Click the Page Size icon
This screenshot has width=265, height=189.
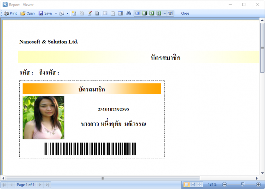point(97,13)
